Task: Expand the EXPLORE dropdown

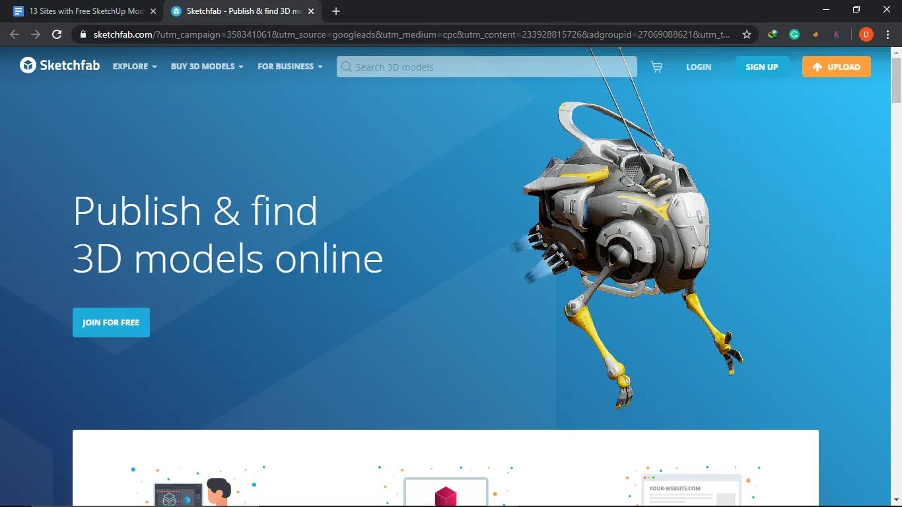Action: click(134, 66)
